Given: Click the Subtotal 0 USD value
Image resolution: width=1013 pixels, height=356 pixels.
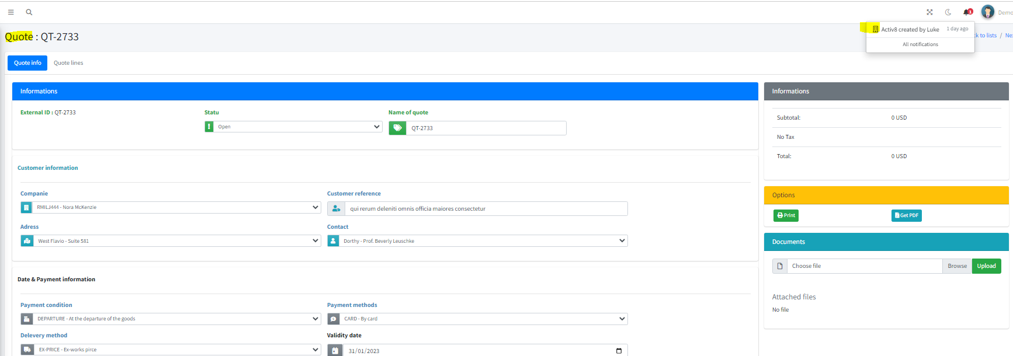Looking at the screenshot, I should (899, 118).
